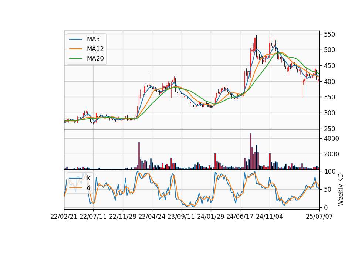Viewport: 355px width, 255px height.
Task: Click the 22/07/11 date label
Action: 93,217
